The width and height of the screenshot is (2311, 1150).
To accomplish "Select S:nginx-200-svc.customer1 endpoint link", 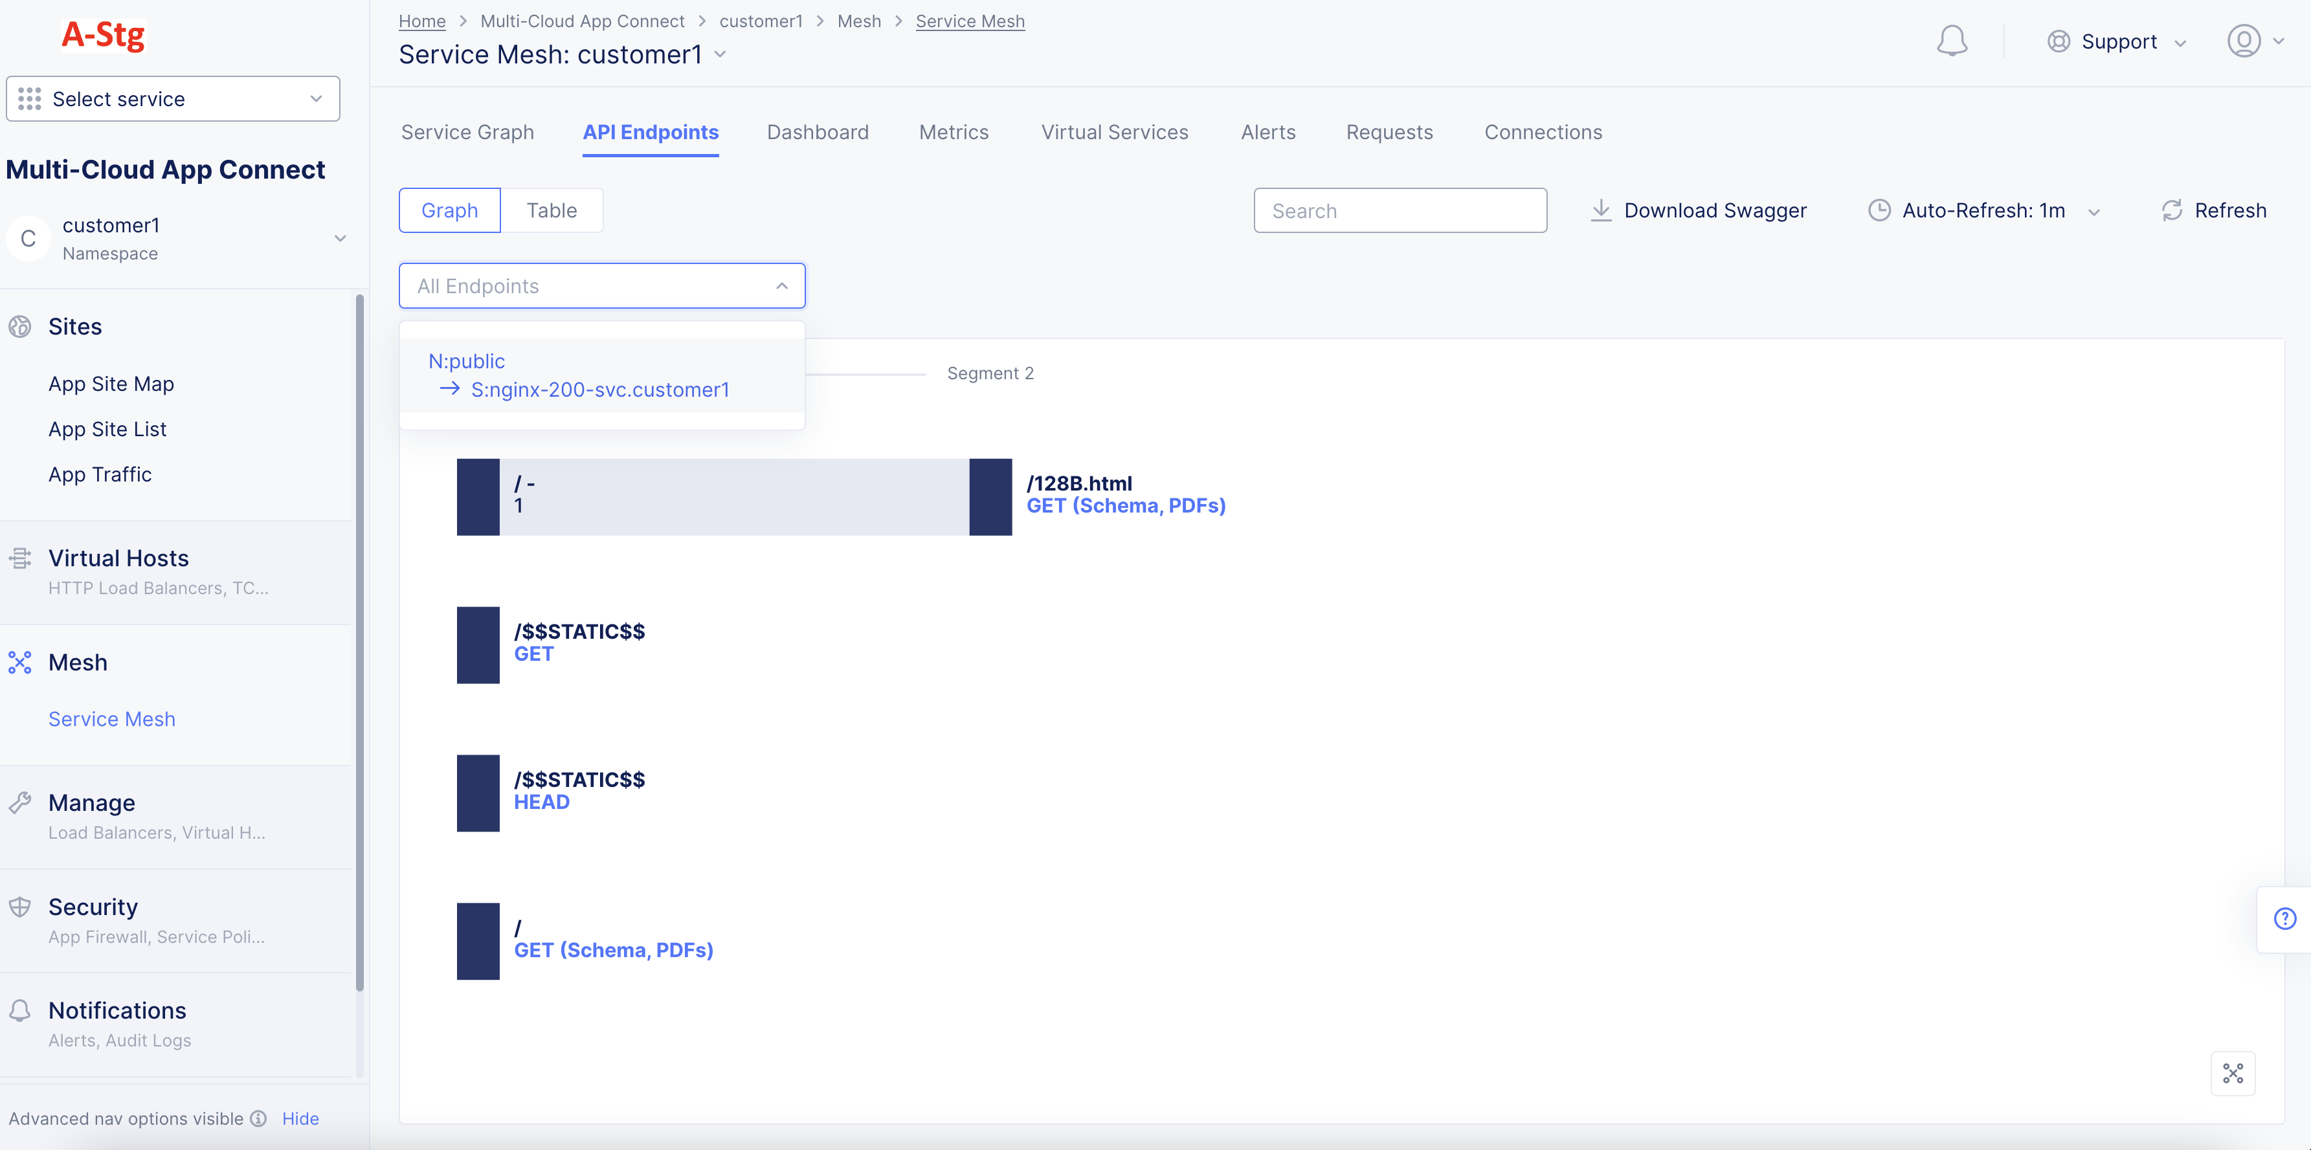I will 601,390.
